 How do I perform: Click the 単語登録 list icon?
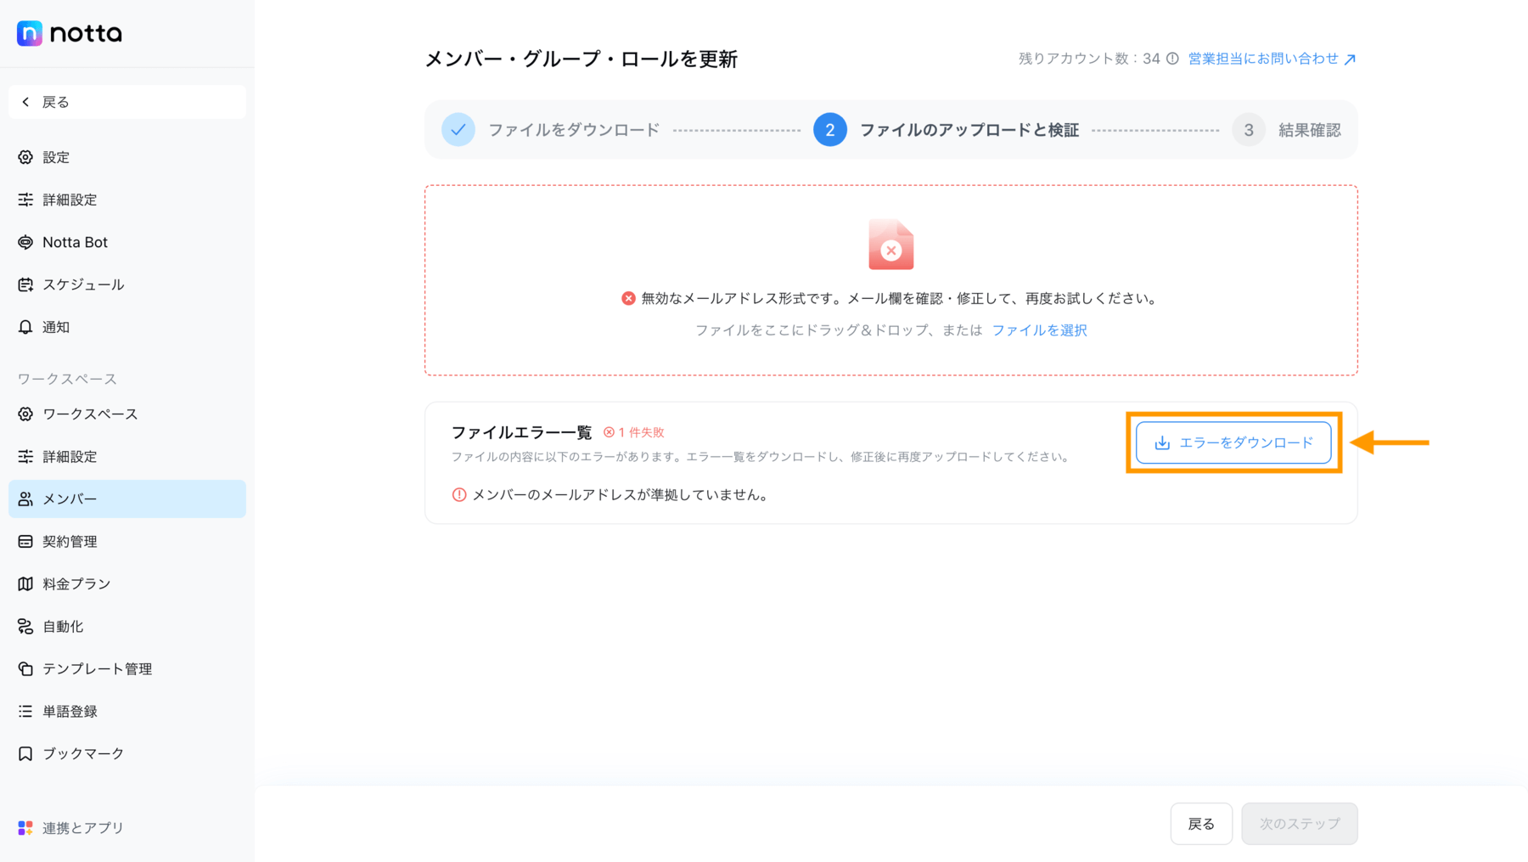point(25,711)
